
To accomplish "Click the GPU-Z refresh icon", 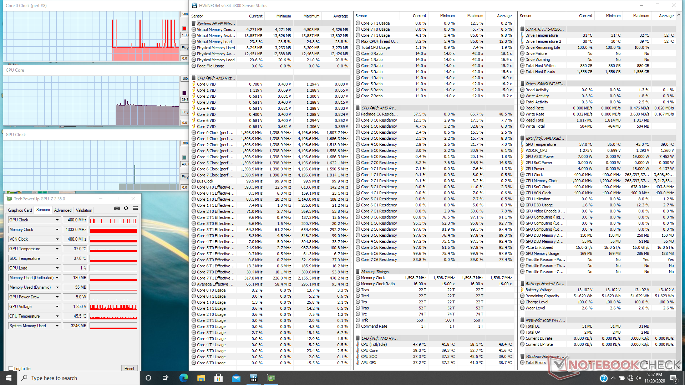I will [126, 209].
